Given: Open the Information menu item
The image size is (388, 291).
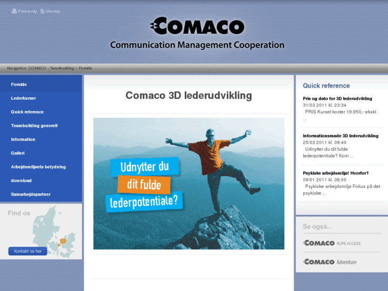Looking at the screenshot, I should 23,139.
